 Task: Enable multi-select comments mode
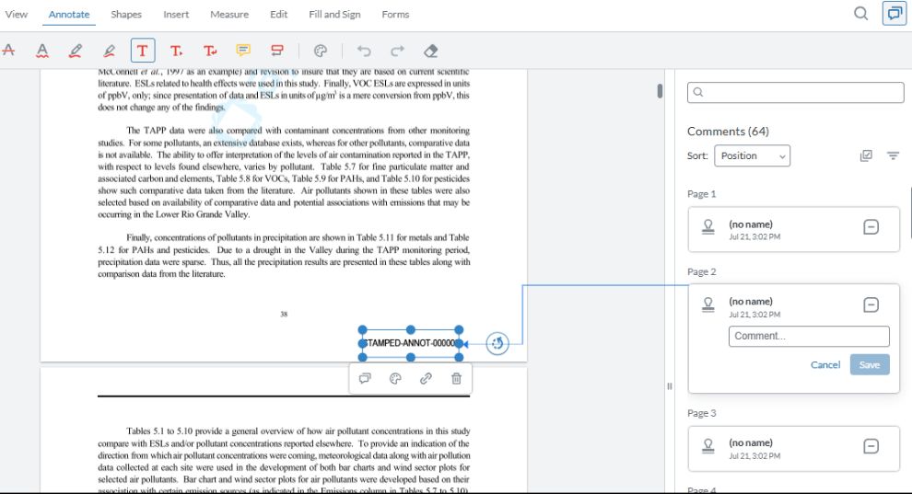866,155
